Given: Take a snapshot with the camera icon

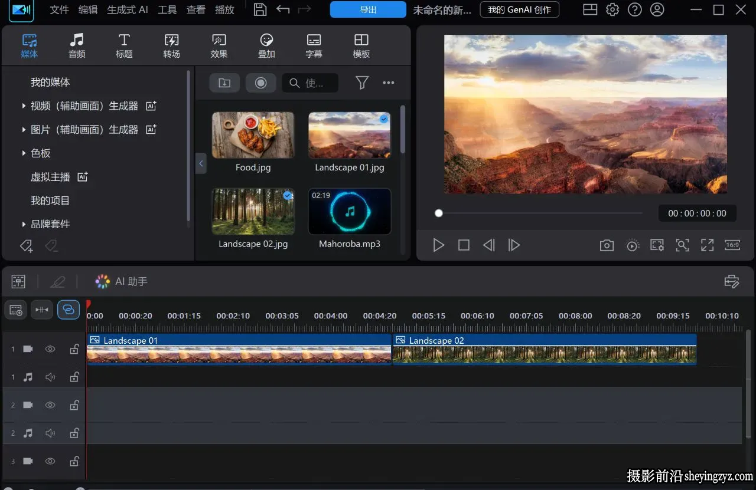Looking at the screenshot, I should (607, 245).
